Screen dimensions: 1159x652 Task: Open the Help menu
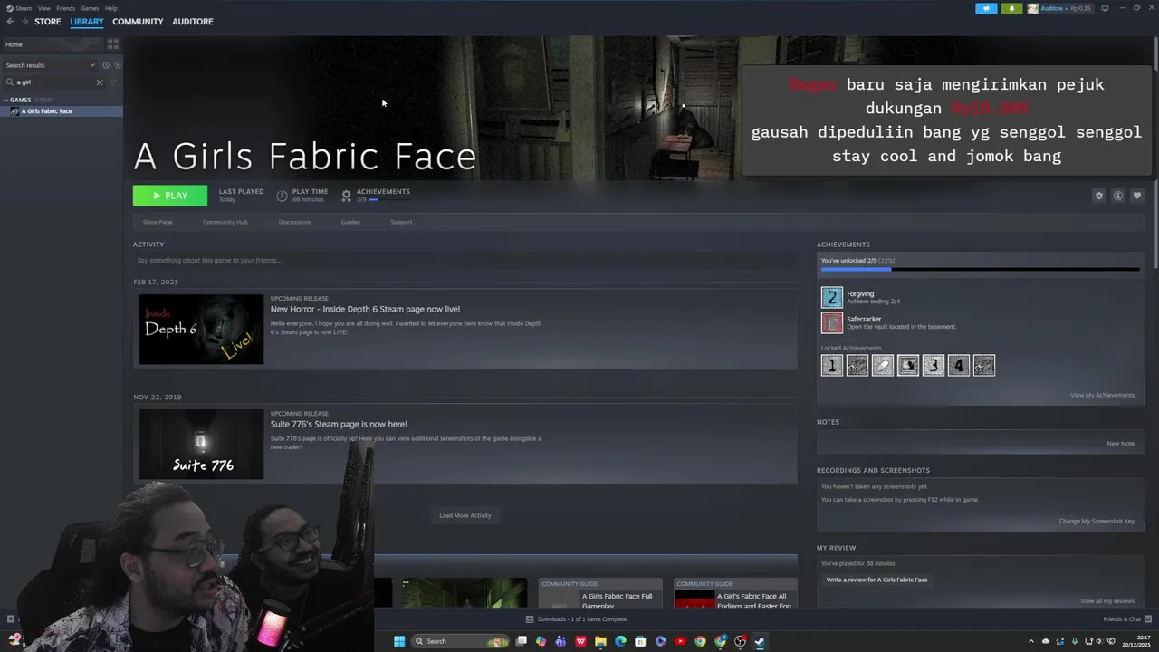tap(110, 8)
